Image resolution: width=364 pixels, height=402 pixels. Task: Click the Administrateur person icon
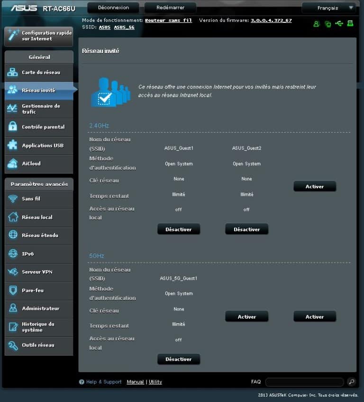pos(13,308)
